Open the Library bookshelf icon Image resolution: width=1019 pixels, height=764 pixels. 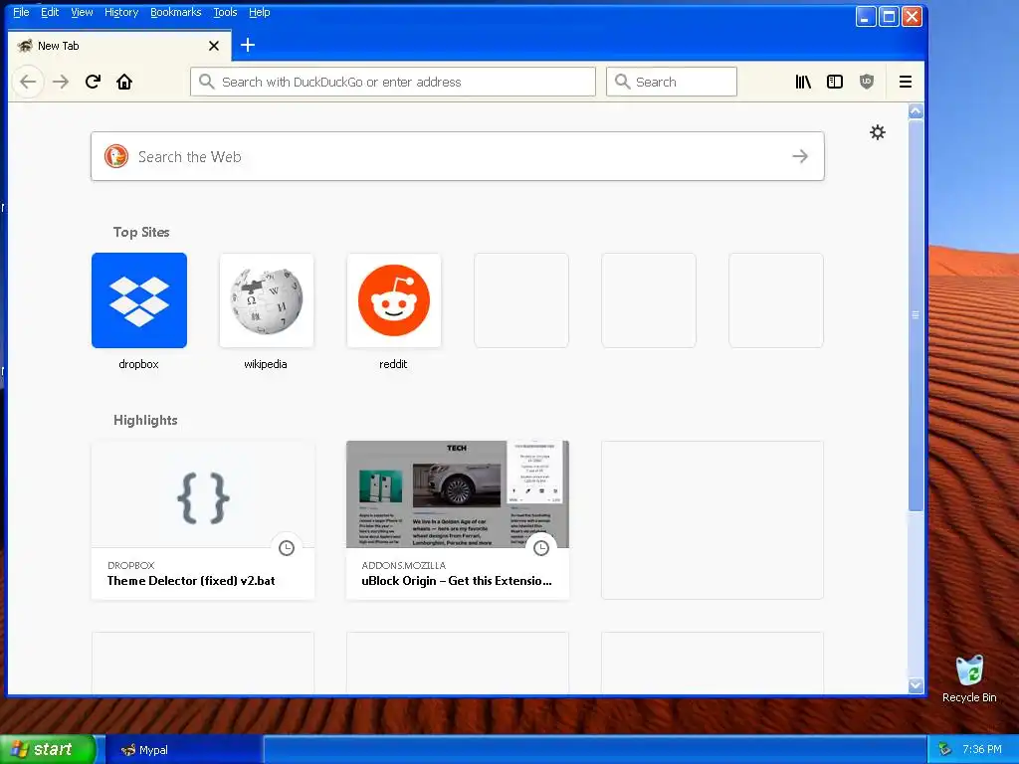[x=803, y=82]
